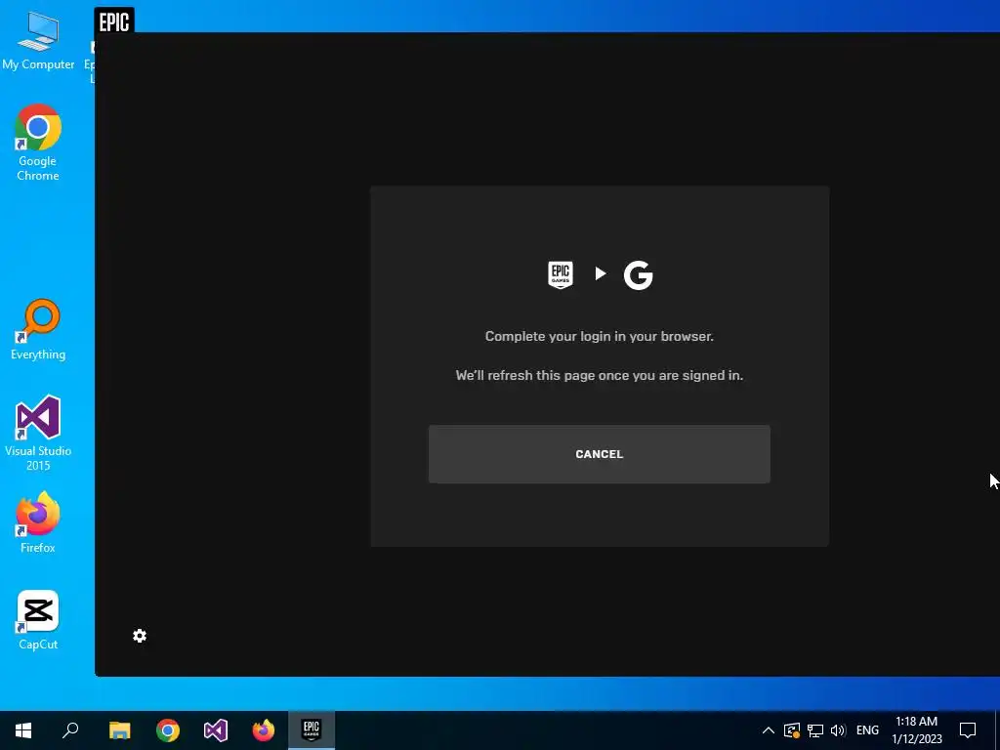Open Visual Studio 2015 desktop shortcut

pos(38,434)
